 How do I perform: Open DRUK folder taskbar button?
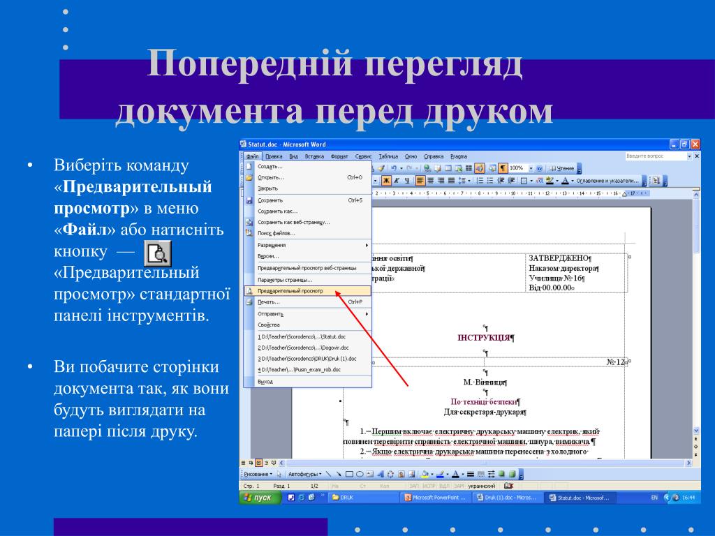pos(363,498)
